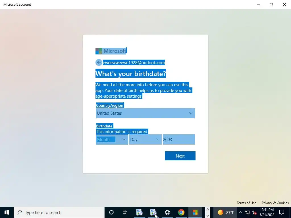The image size is (291, 218).
Task: Show hidden system tray icons
Action: point(240,212)
